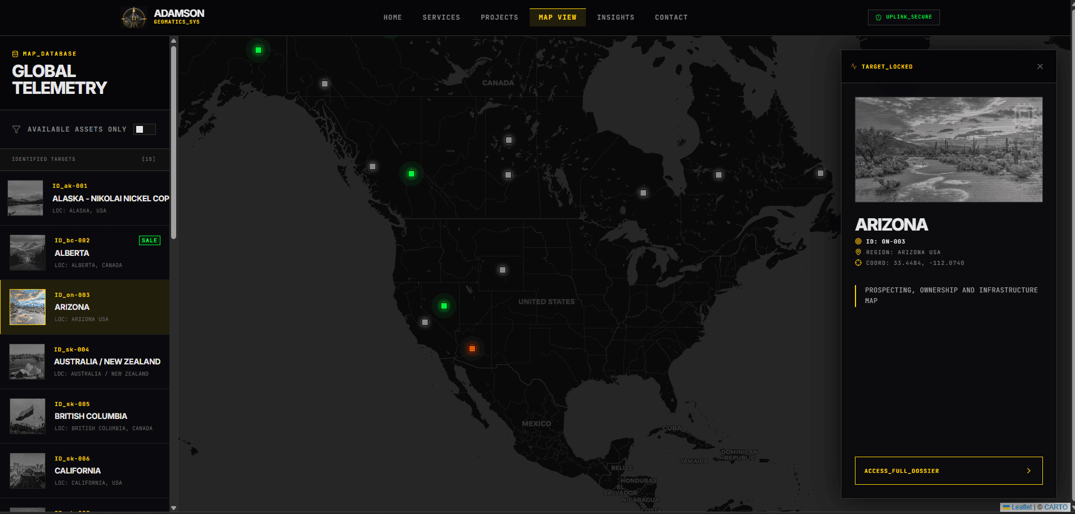Click the "ID_ak-001" label
This screenshot has width=1075, height=514.
(x=70, y=186)
